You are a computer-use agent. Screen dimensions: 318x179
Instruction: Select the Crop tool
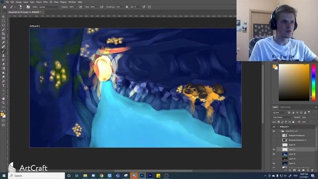coord(3,34)
